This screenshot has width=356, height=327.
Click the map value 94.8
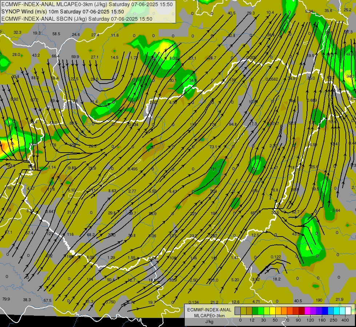[x=233, y=124]
